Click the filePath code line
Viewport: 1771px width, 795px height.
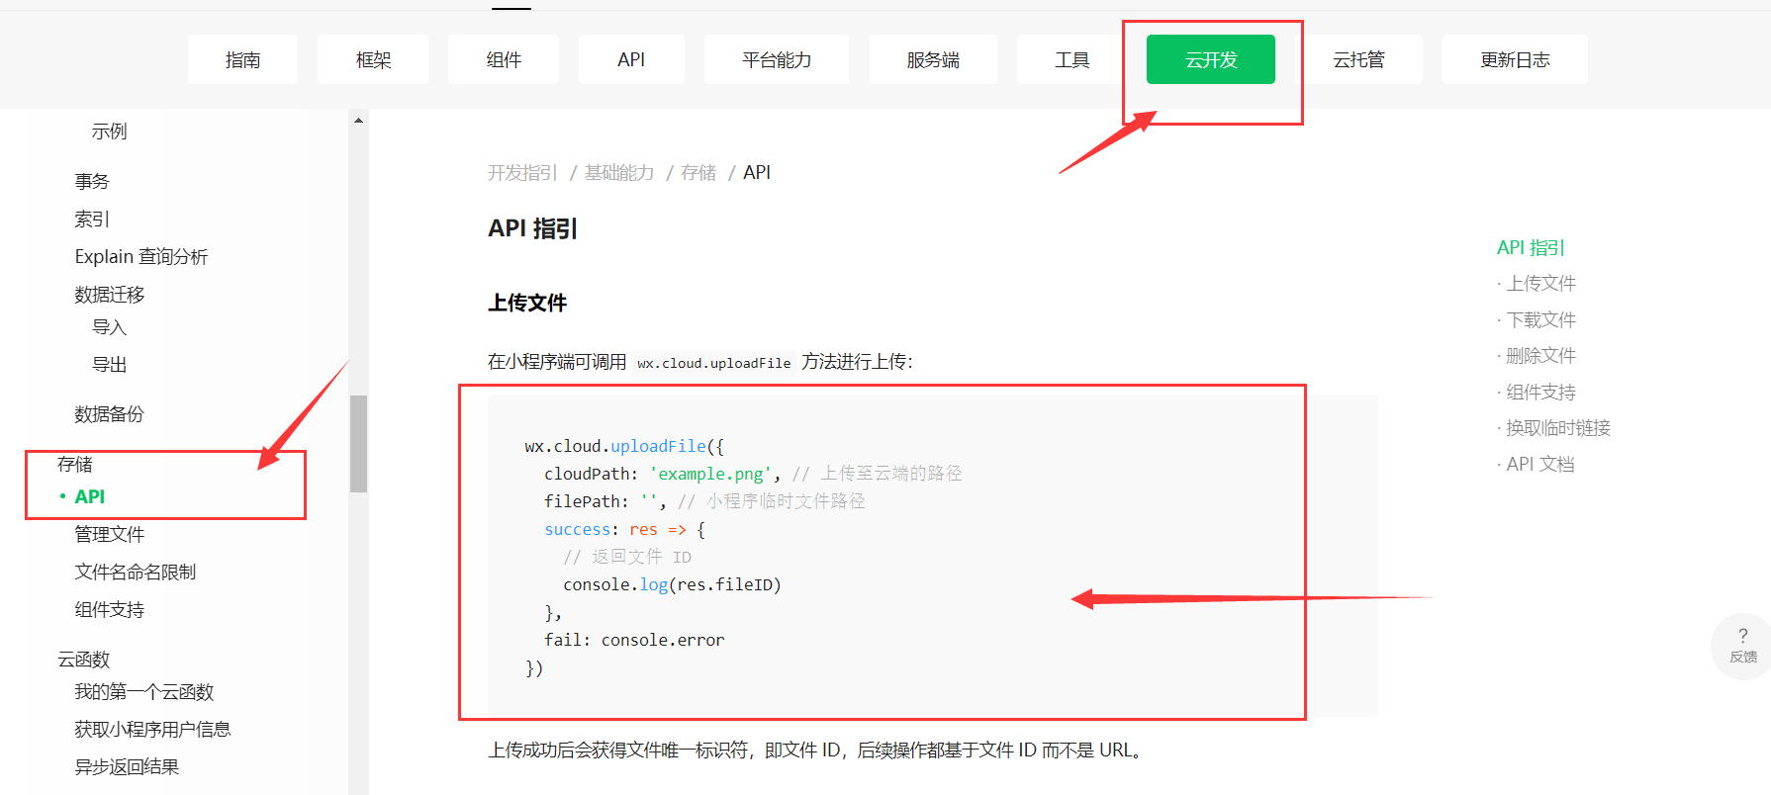click(704, 501)
